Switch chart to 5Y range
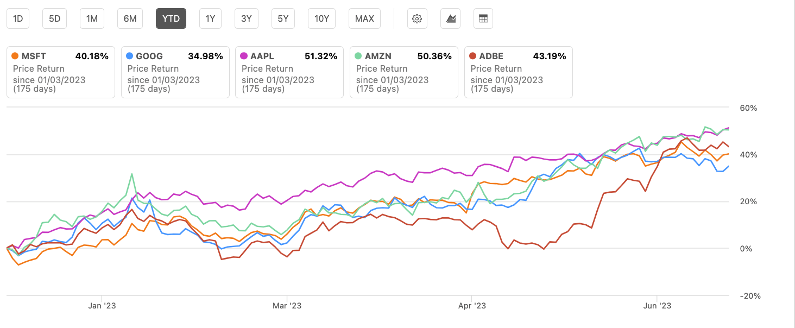 point(283,18)
